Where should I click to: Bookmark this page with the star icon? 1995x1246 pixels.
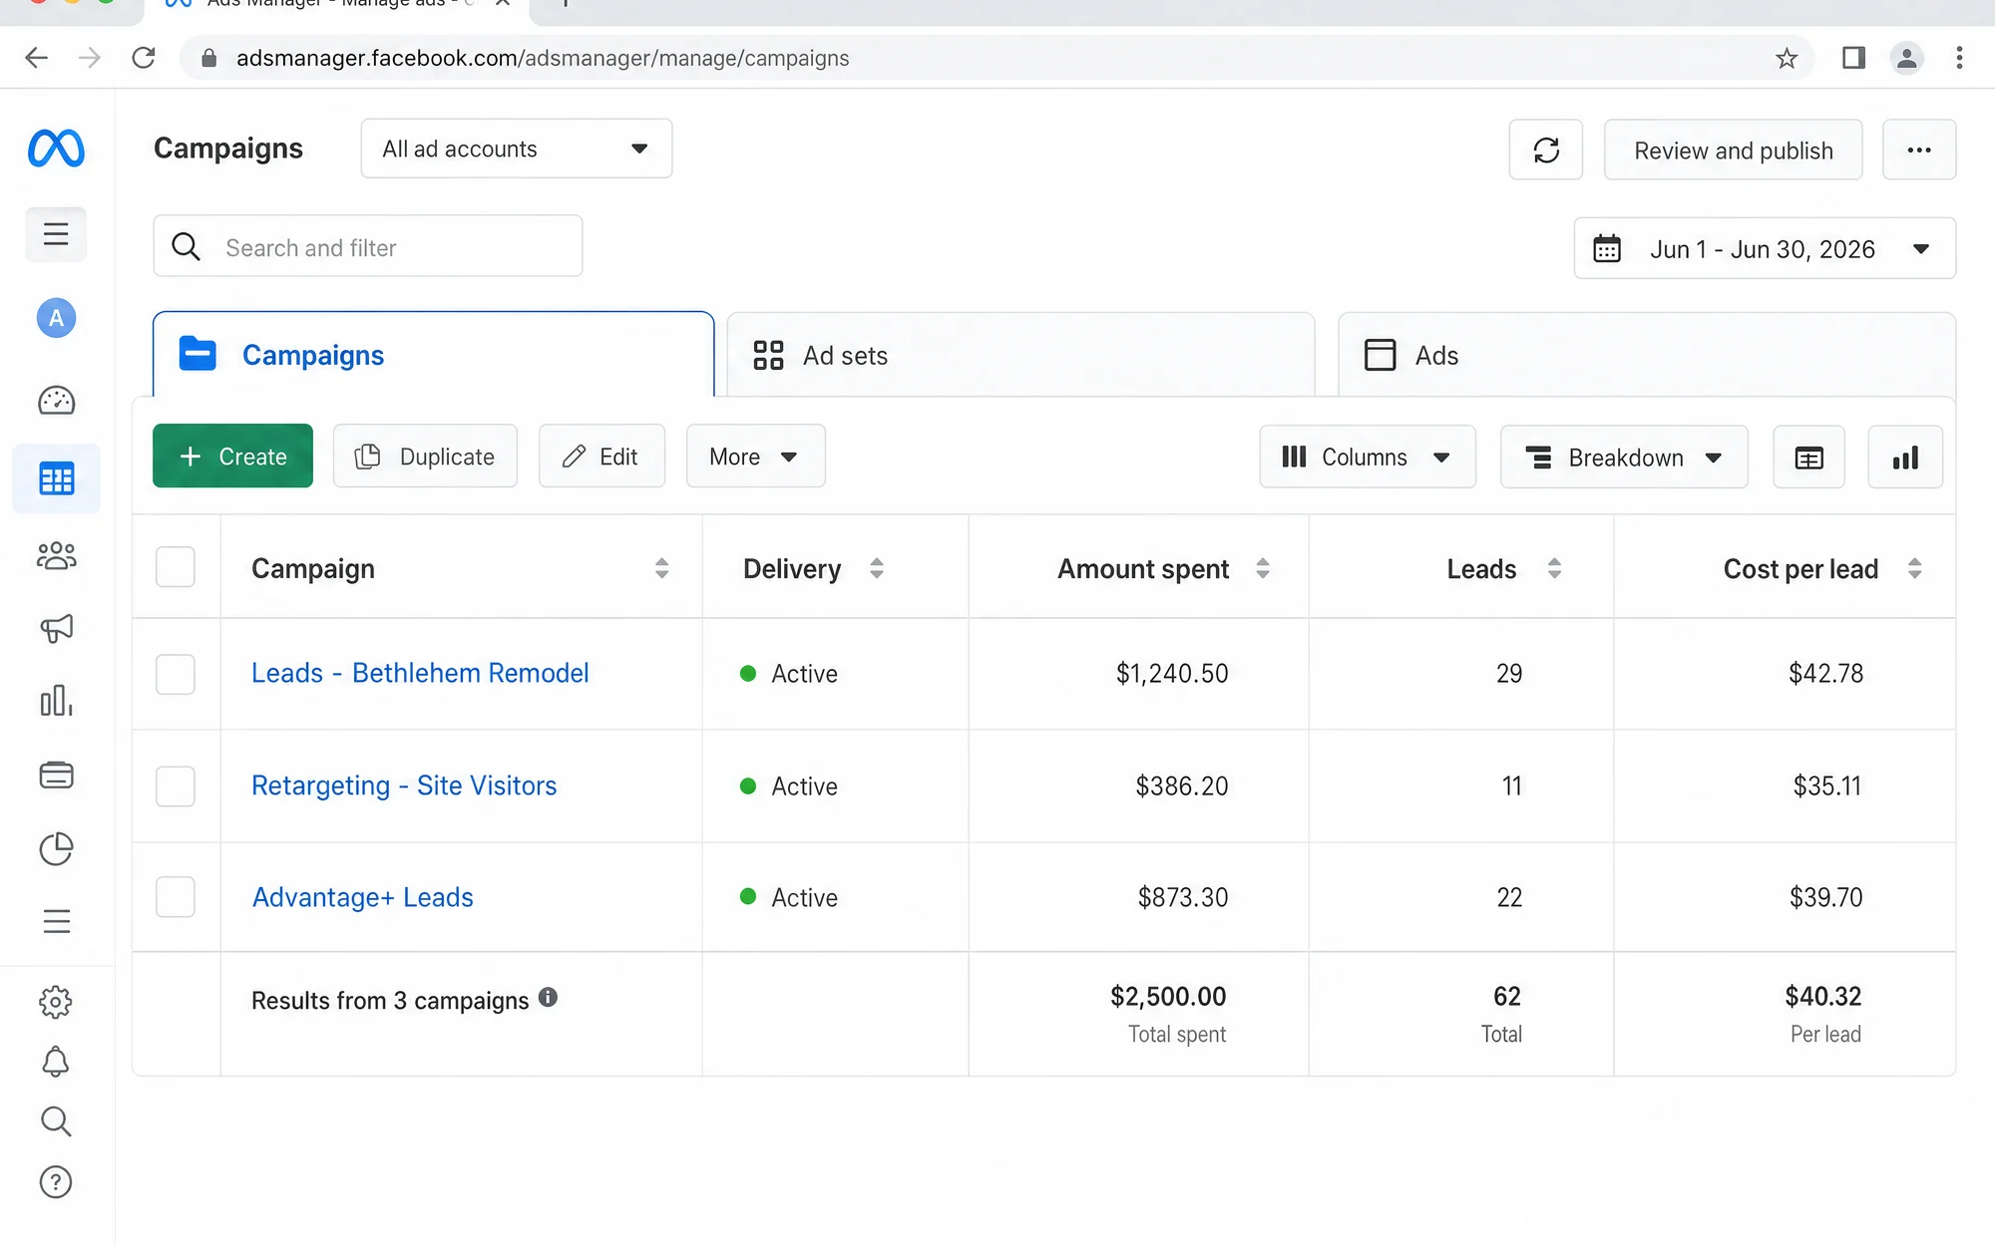(1786, 58)
